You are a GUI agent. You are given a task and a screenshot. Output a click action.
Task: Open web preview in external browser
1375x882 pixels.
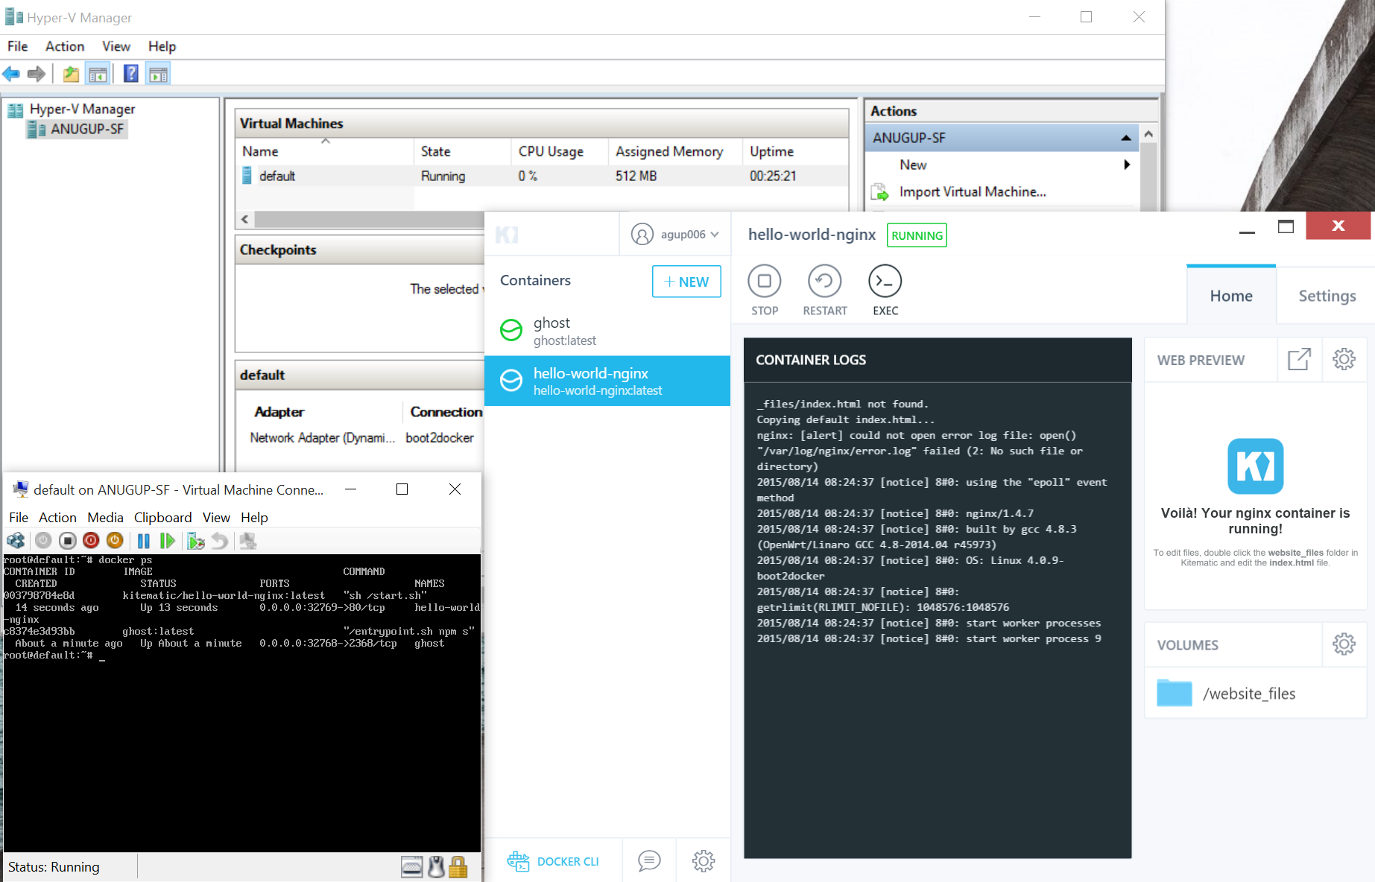pyautogui.click(x=1300, y=359)
